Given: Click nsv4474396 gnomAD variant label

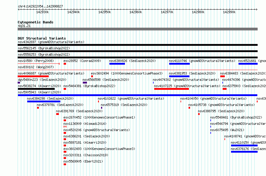Looking at the screenshot, I should pos(244,80).
